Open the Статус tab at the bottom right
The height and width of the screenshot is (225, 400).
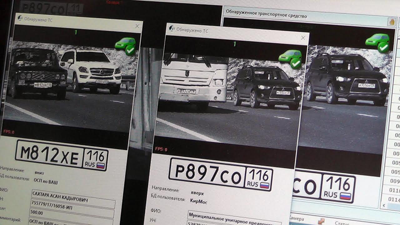(x=342, y=223)
